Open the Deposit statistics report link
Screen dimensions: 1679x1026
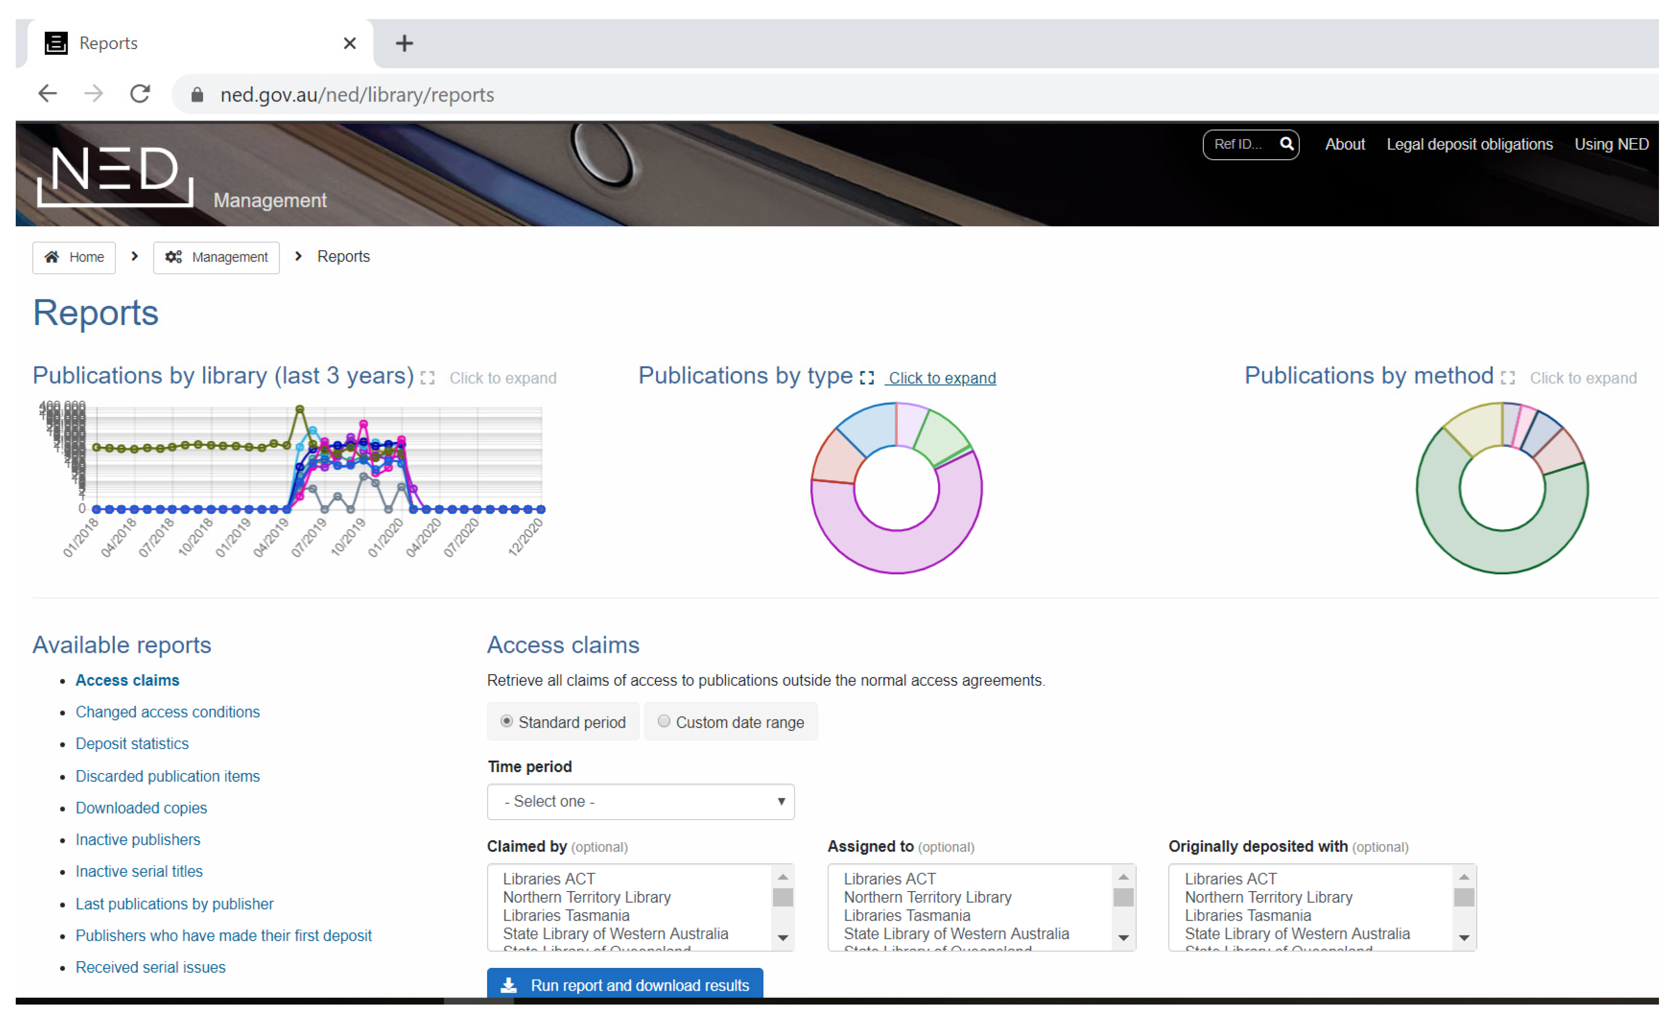(132, 743)
